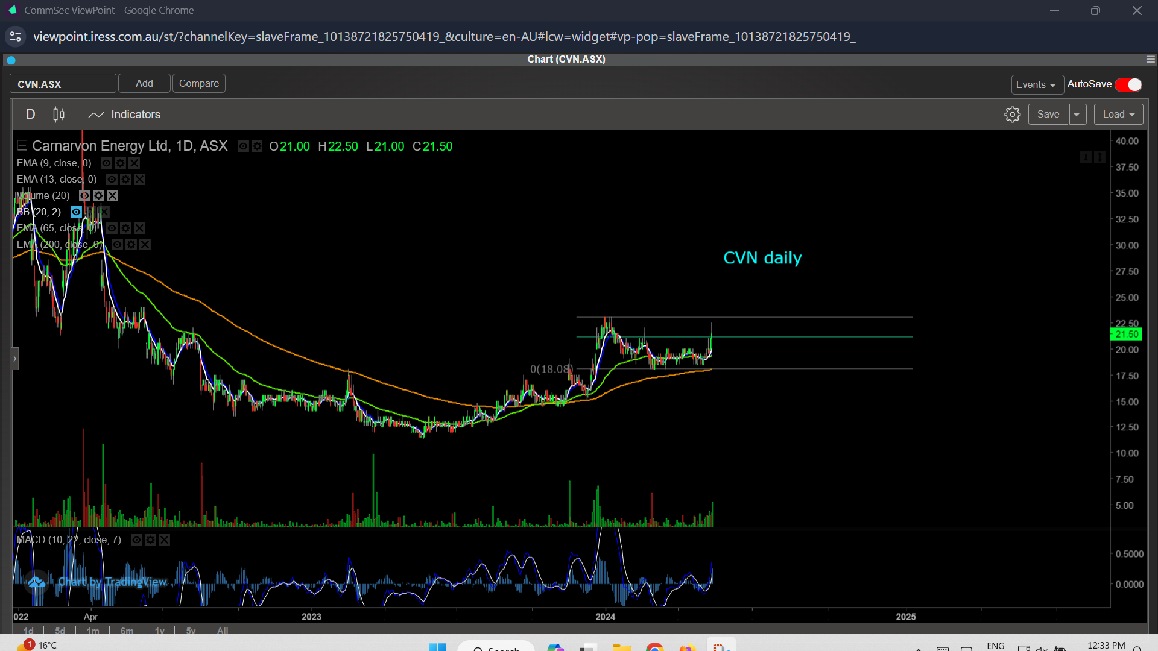The width and height of the screenshot is (1158, 651).
Task: Open settings for EMA (13, close, 0)
Action: pyautogui.click(x=125, y=179)
